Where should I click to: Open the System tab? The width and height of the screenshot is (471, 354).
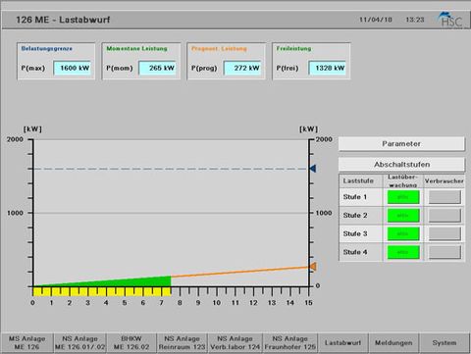coord(445,342)
